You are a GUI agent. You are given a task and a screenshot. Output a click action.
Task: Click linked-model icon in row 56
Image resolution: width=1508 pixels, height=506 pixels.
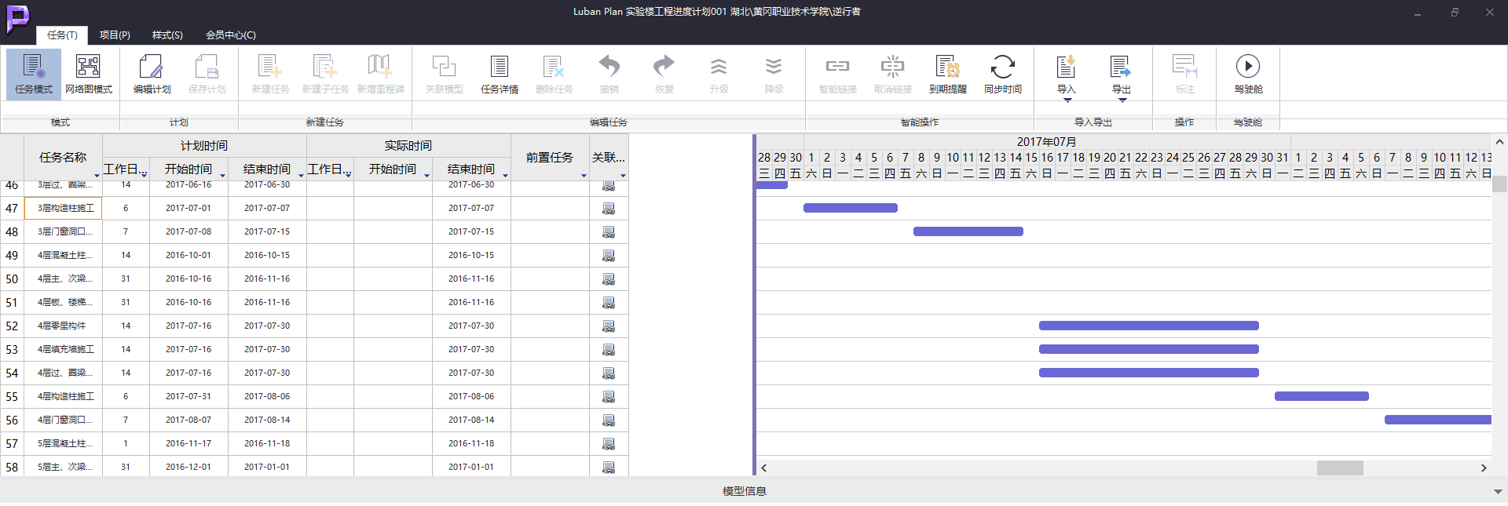pos(608,420)
